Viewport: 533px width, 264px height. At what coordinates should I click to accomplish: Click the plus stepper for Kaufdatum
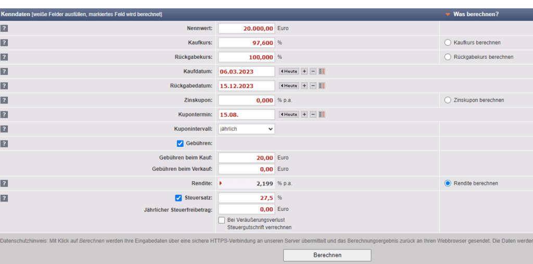[x=304, y=71]
